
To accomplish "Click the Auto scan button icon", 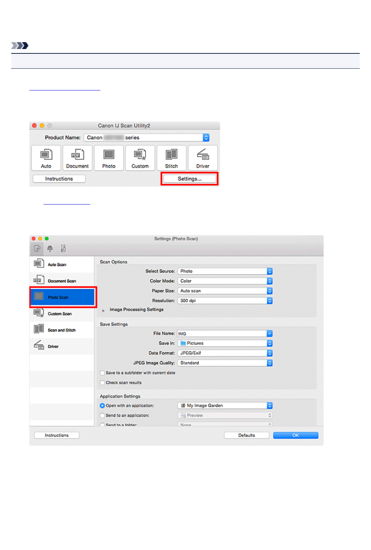I will (x=46, y=158).
